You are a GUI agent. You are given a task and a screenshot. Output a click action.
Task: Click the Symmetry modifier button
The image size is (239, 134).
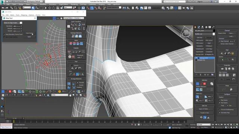coord(199,46)
